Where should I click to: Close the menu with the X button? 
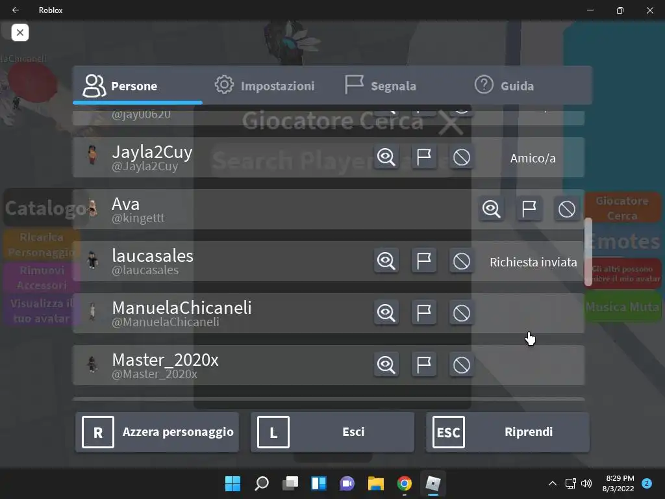pos(20,32)
